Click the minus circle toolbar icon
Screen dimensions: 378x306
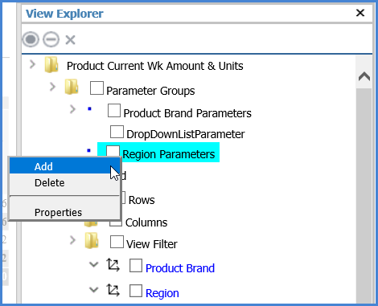point(51,39)
